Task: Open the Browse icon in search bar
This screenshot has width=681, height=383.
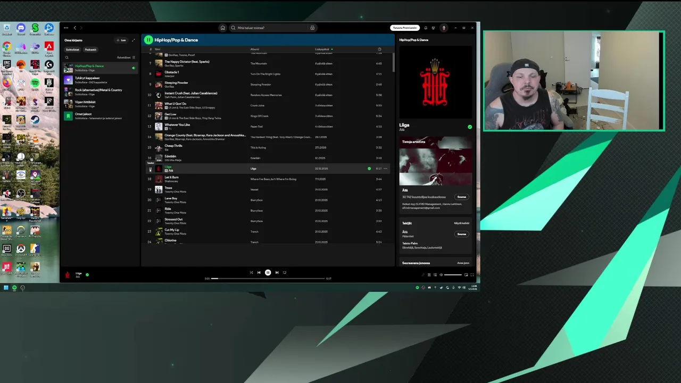Action: click(x=312, y=28)
